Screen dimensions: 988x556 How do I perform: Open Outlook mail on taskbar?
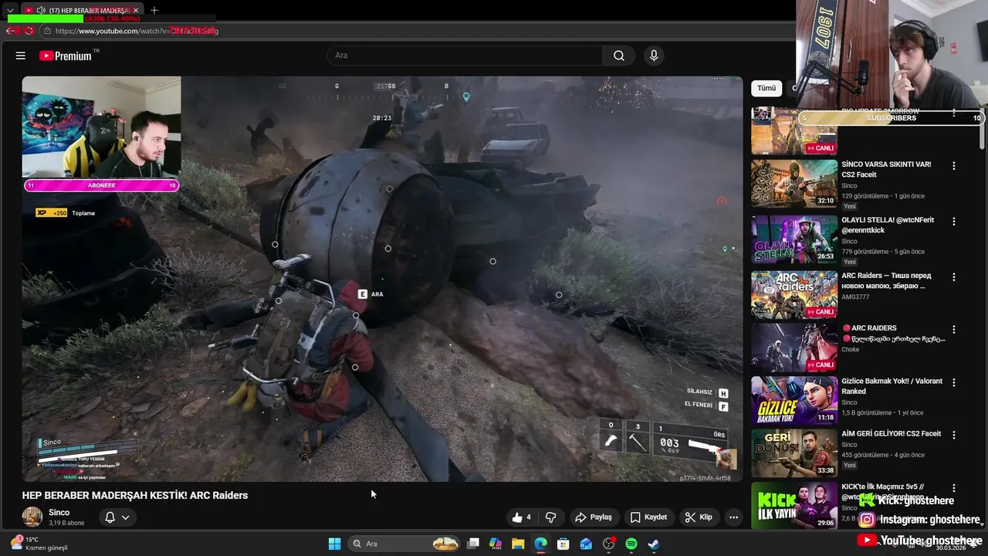[586, 544]
